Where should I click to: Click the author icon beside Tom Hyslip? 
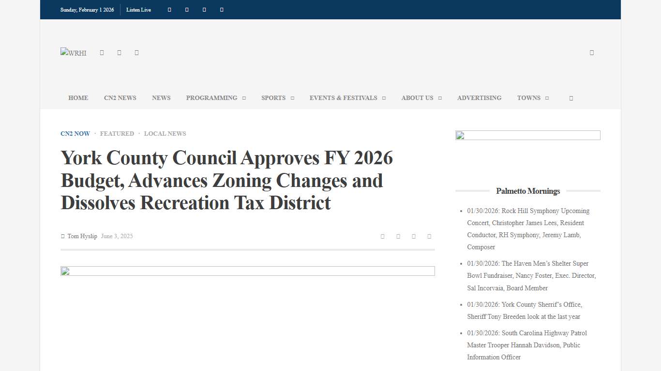pyautogui.click(x=63, y=236)
